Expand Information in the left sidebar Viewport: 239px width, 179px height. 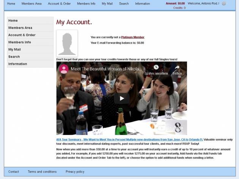[18, 64]
